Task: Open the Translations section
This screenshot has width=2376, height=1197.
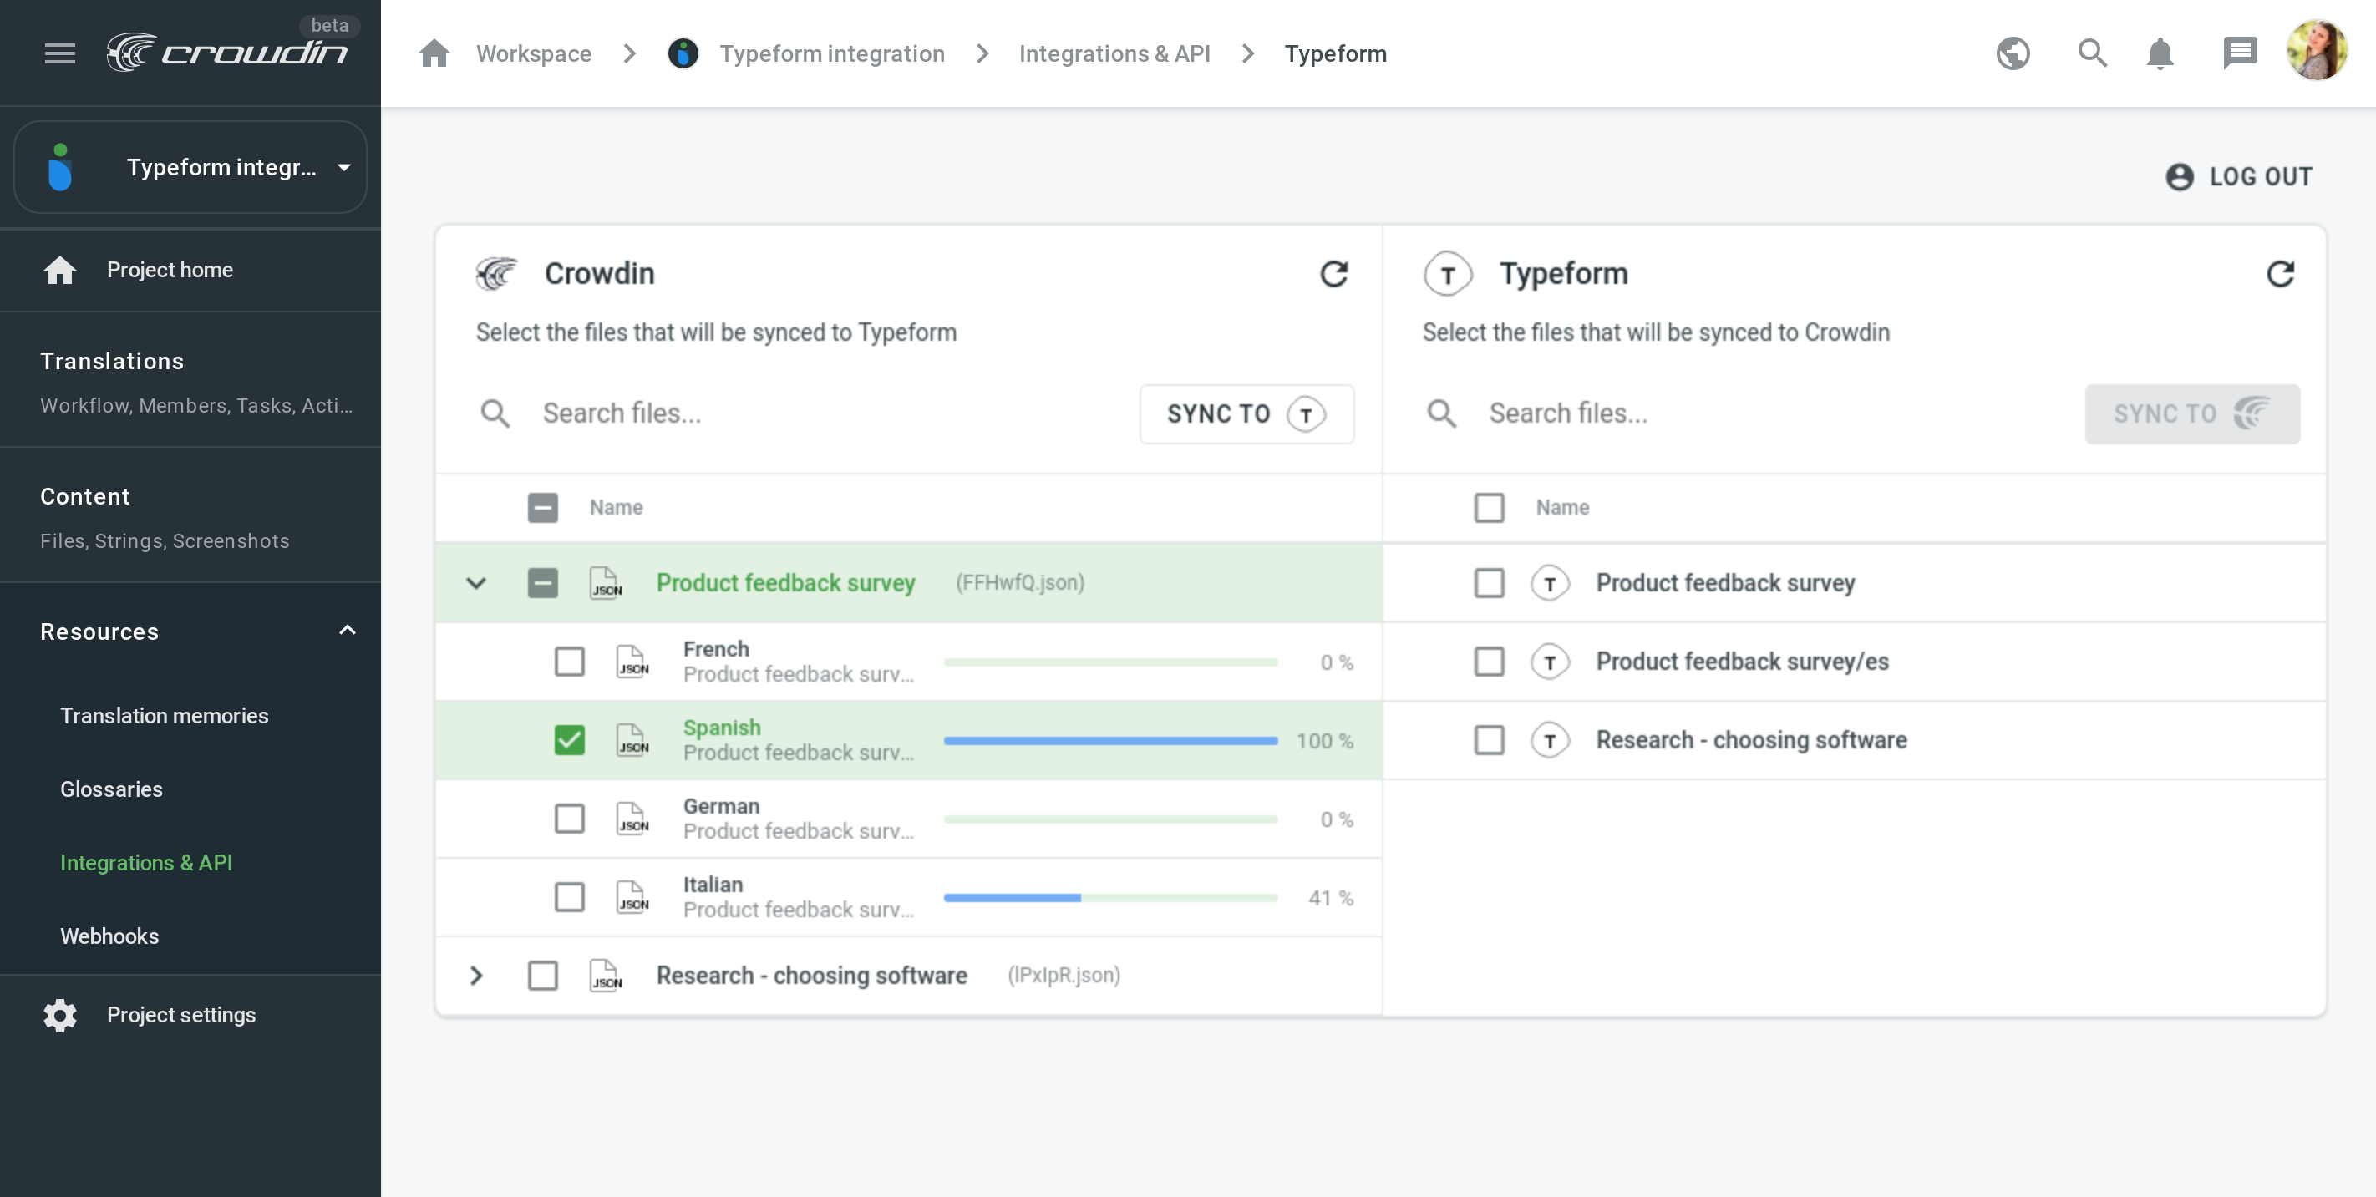Action: [190, 380]
